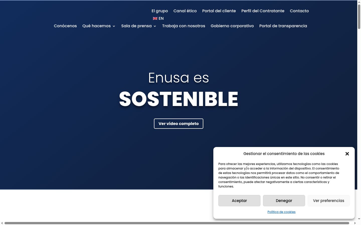Close the cookie consent dialog
Viewport: 361px width, 225px height.
point(347,154)
